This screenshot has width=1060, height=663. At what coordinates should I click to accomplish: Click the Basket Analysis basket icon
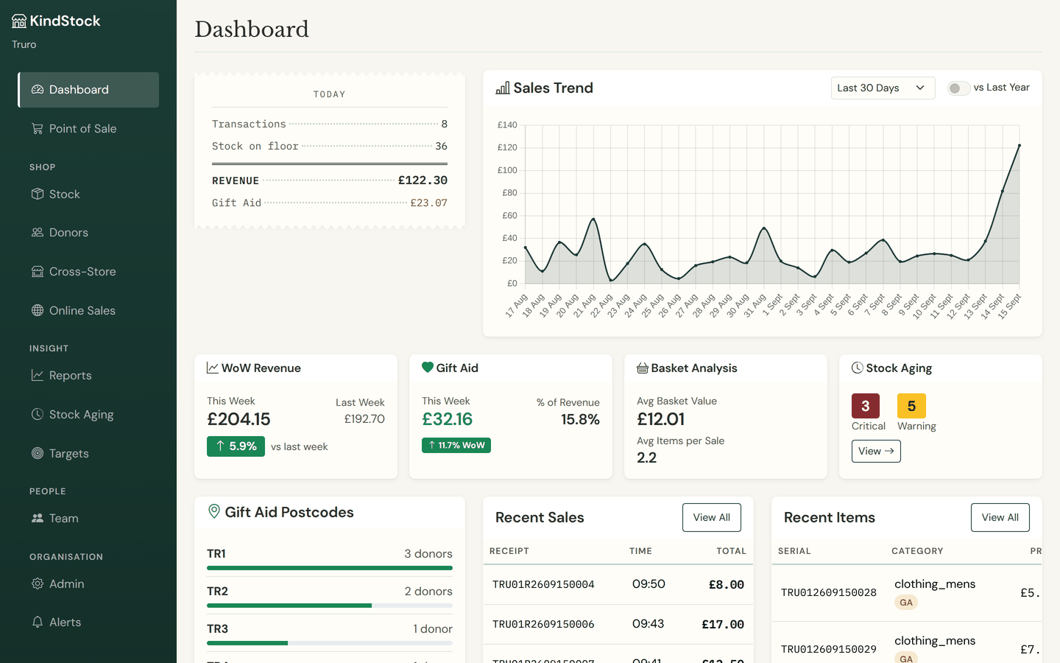(643, 368)
